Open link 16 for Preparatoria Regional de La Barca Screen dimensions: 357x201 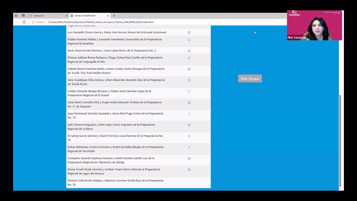tap(189, 125)
